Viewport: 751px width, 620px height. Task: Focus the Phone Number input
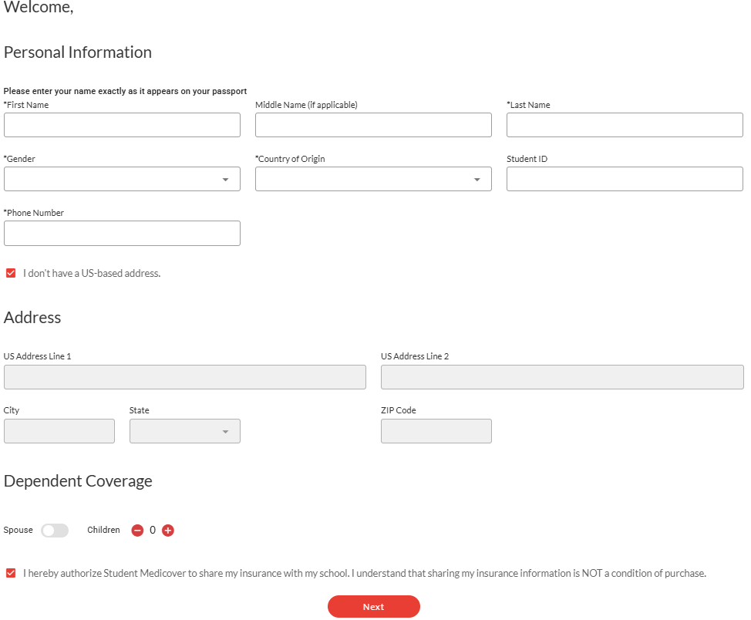point(122,234)
